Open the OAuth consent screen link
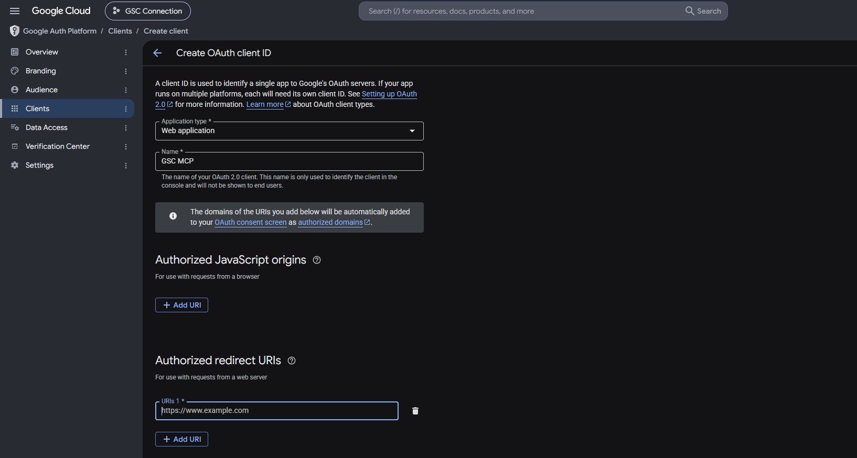Screen dimensions: 857x458 [251, 222]
